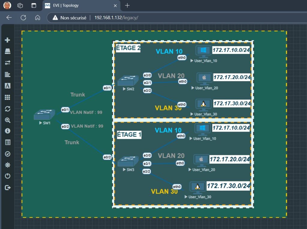Open a new browser tab
The image size is (307, 229).
[x=127, y=5]
